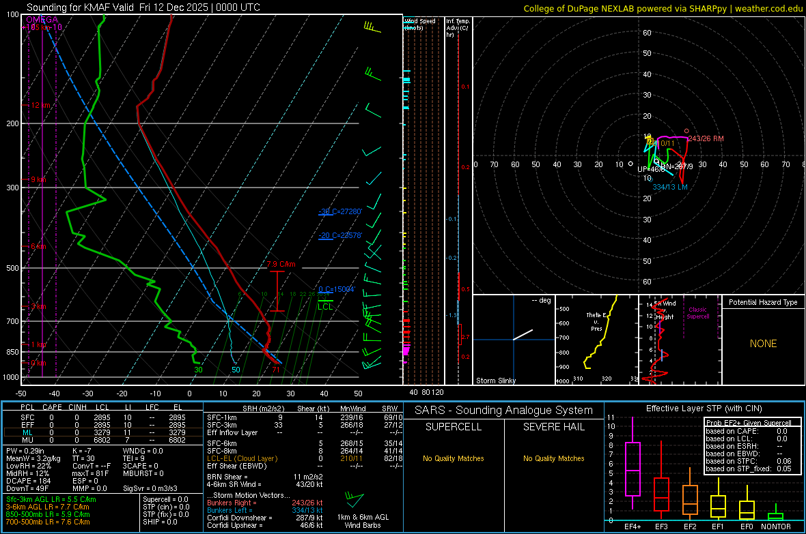Viewport: 806px width, 534px height.
Task: Click the Corfidi Downshear entry
Action: pyautogui.click(x=265, y=518)
